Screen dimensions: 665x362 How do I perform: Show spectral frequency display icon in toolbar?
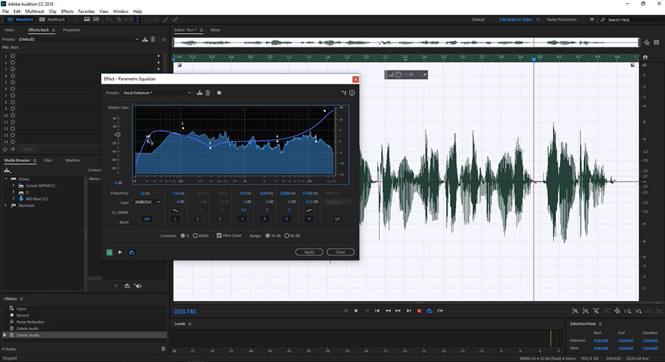[87, 19]
